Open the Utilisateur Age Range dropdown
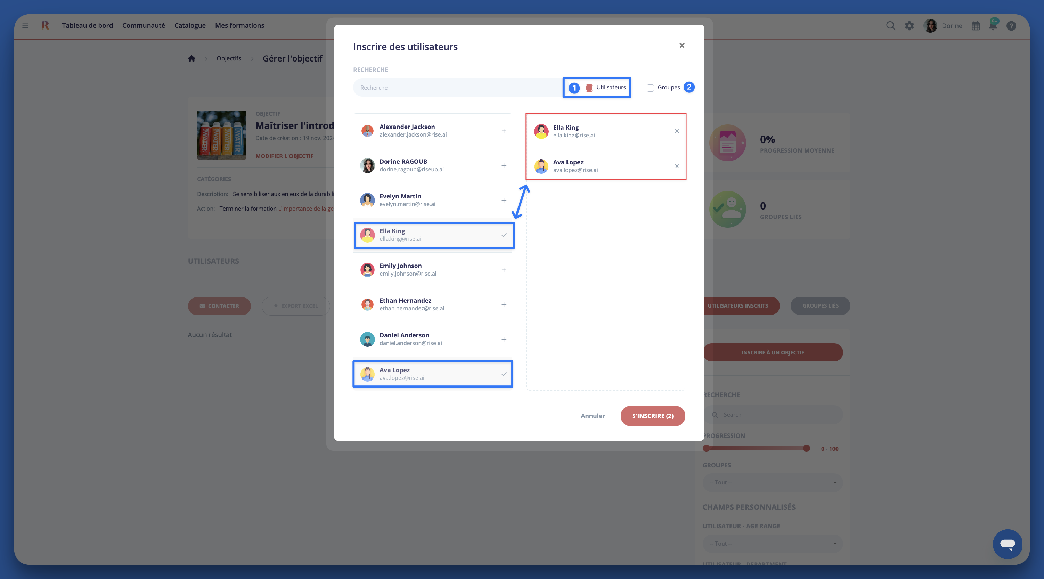1044x579 pixels. coord(773,544)
